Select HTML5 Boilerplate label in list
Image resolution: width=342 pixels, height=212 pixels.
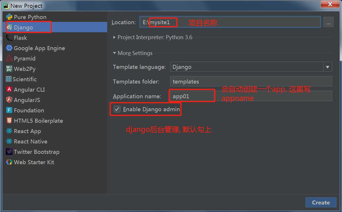click(x=38, y=121)
